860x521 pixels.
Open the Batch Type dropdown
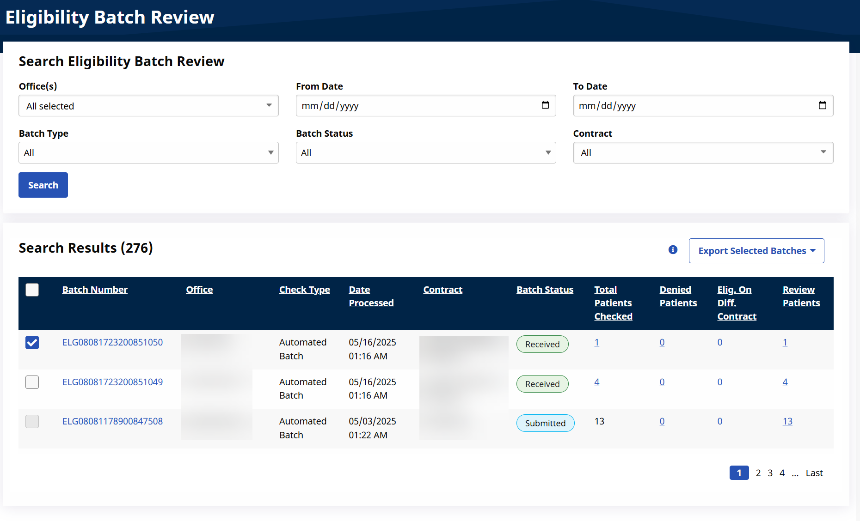148,153
